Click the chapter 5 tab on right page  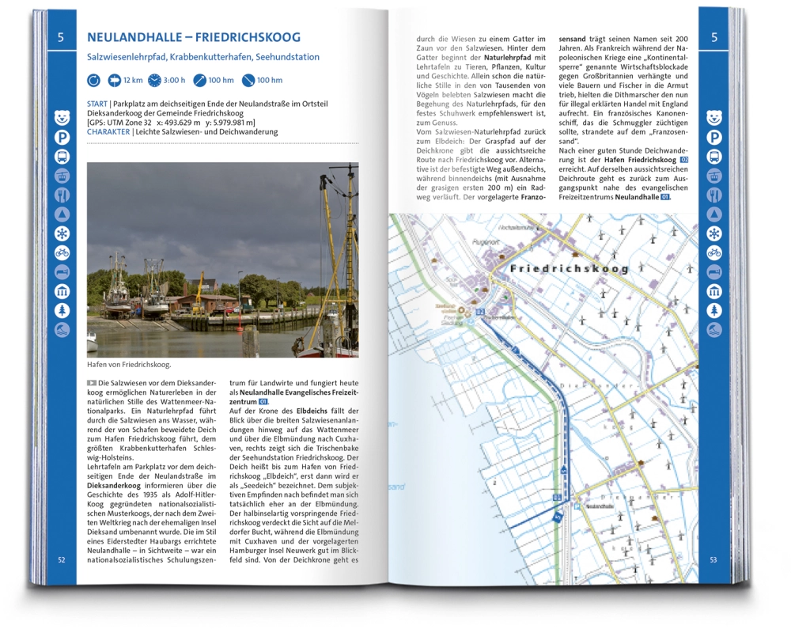pos(714,38)
